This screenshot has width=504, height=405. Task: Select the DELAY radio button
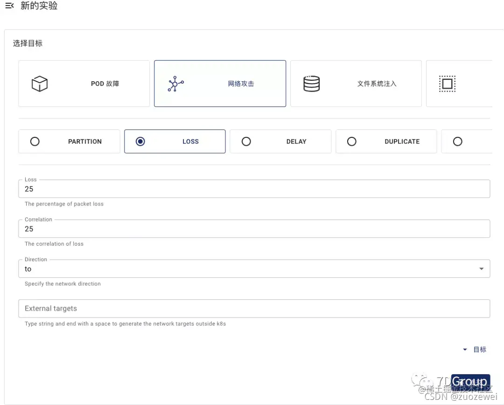click(246, 141)
